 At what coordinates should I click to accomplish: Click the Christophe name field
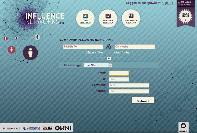coord(134,47)
